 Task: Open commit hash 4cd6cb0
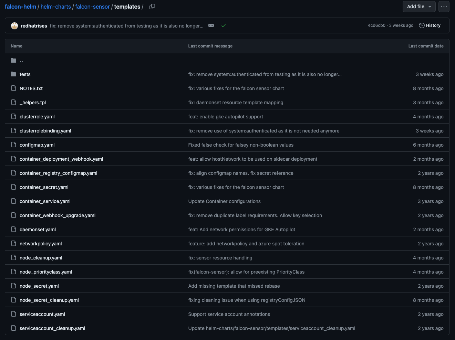376,25
